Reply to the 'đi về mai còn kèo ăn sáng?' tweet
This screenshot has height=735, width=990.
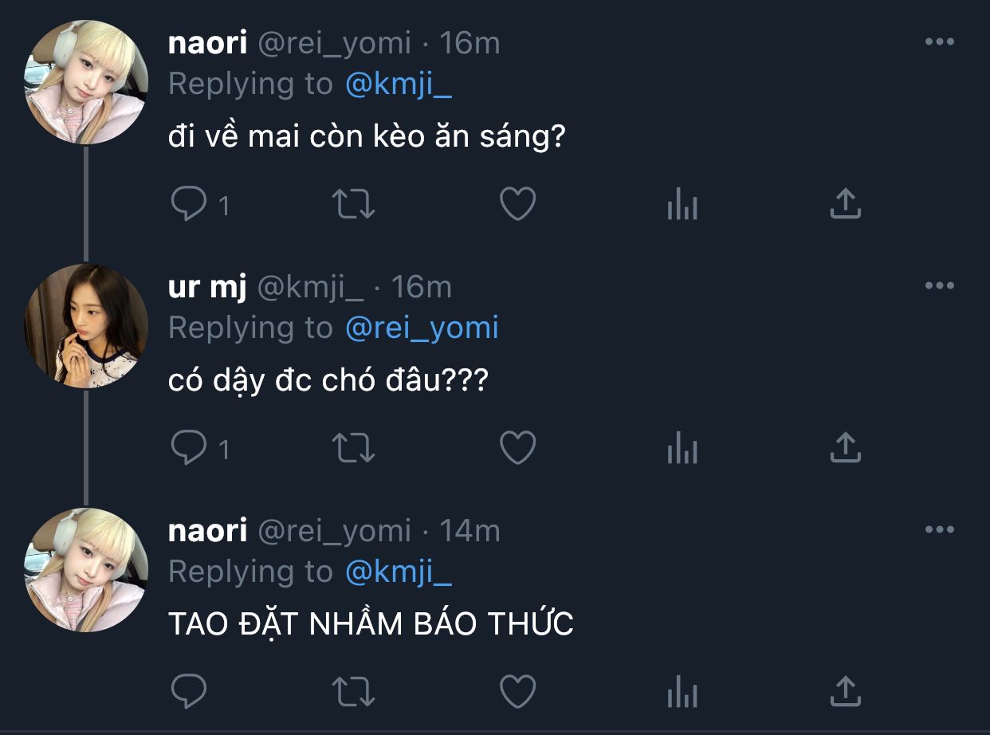pyautogui.click(x=189, y=205)
